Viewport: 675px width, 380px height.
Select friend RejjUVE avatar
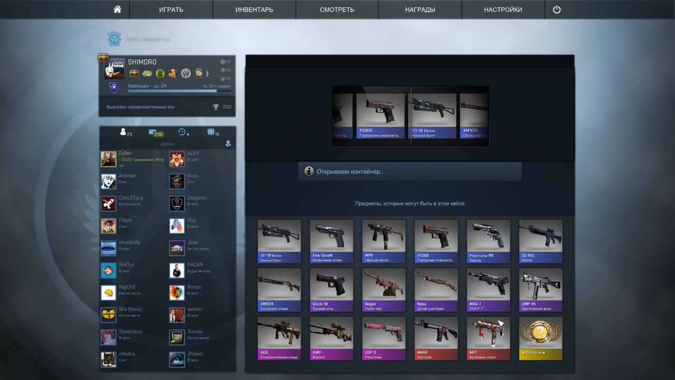pos(109,292)
